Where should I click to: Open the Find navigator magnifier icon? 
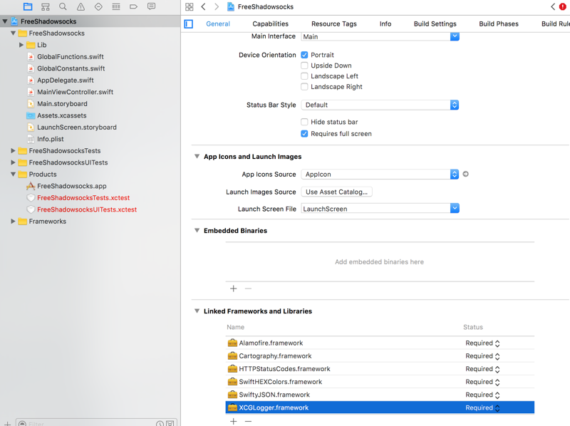tap(63, 6)
